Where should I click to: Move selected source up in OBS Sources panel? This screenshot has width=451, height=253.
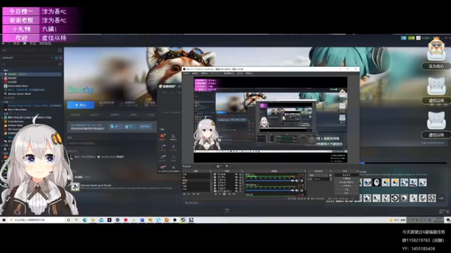click(229, 194)
